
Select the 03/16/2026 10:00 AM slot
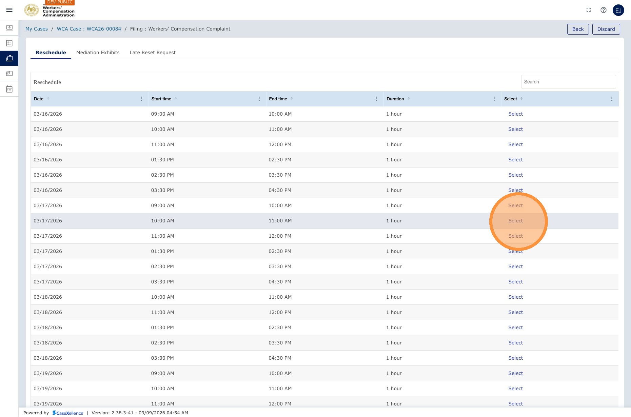(x=516, y=129)
